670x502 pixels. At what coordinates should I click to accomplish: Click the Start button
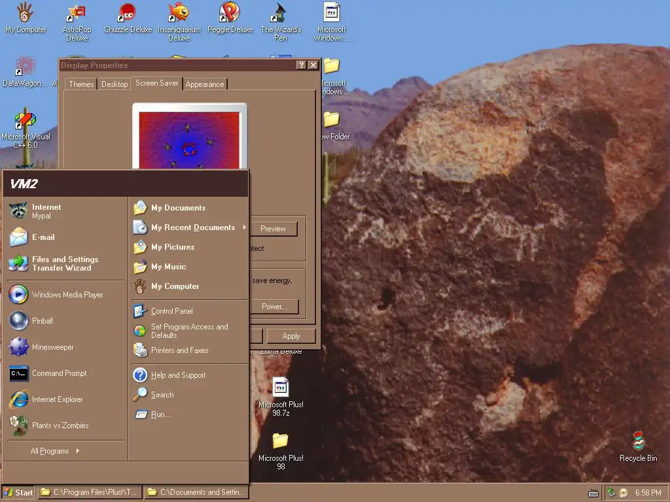coord(18,492)
